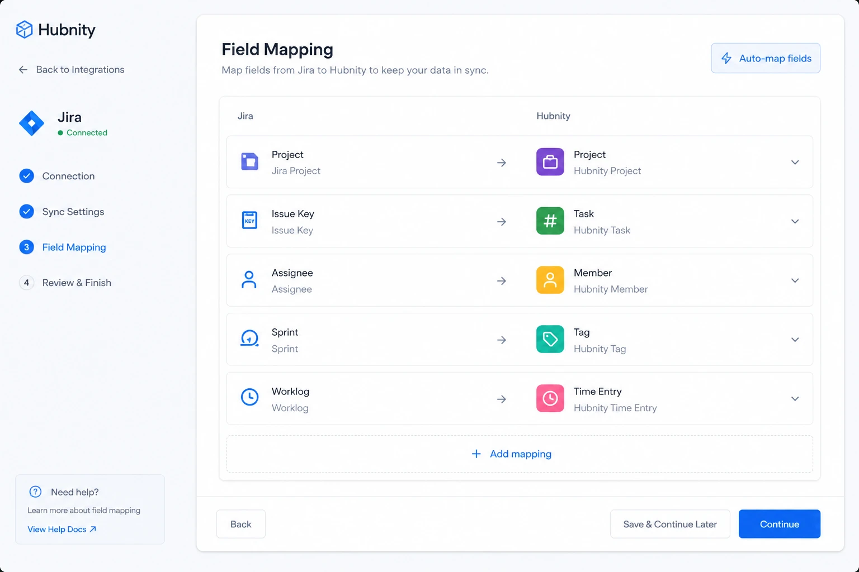Click the teal Hubnity Tag icon
Screen dimensions: 859x572
coord(550,340)
